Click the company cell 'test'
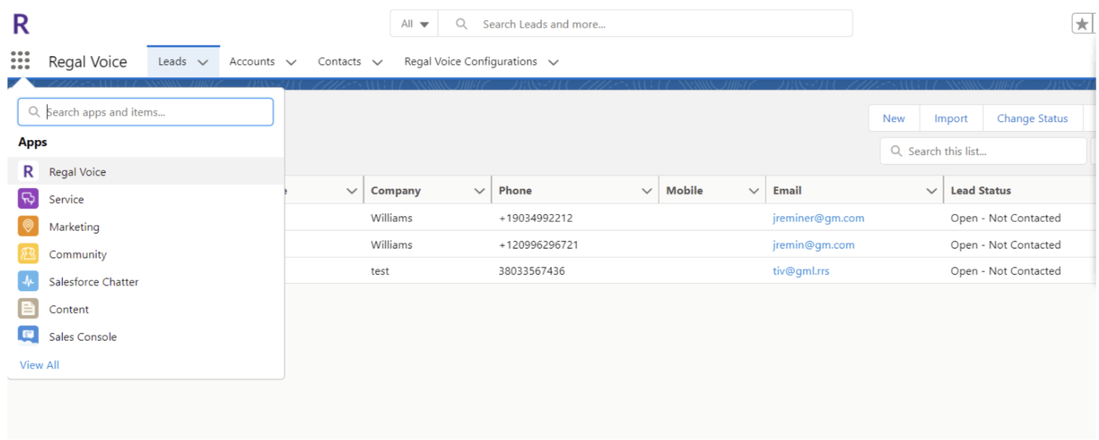The height and width of the screenshot is (440, 1099). [380, 271]
